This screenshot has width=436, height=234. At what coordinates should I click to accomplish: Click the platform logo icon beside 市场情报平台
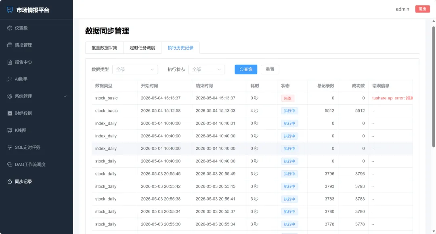10,10
